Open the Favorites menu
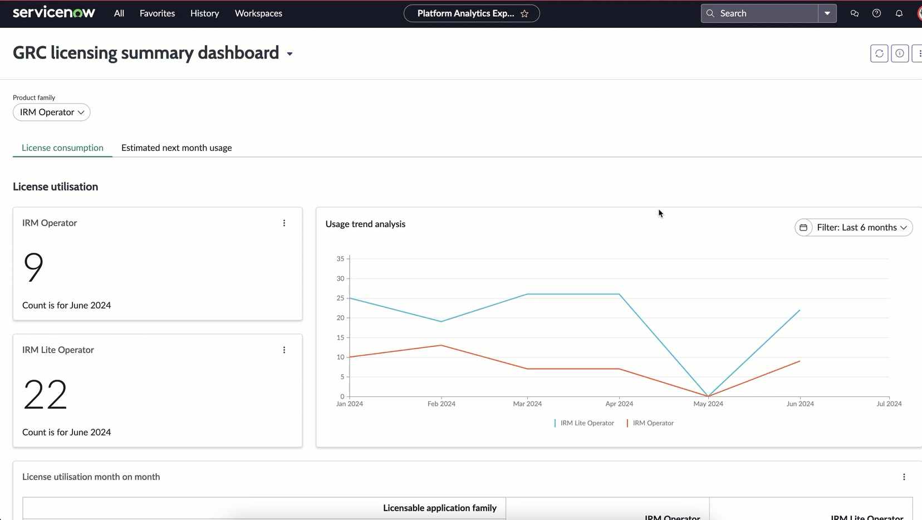Image resolution: width=922 pixels, height=520 pixels. [x=158, y=13]
